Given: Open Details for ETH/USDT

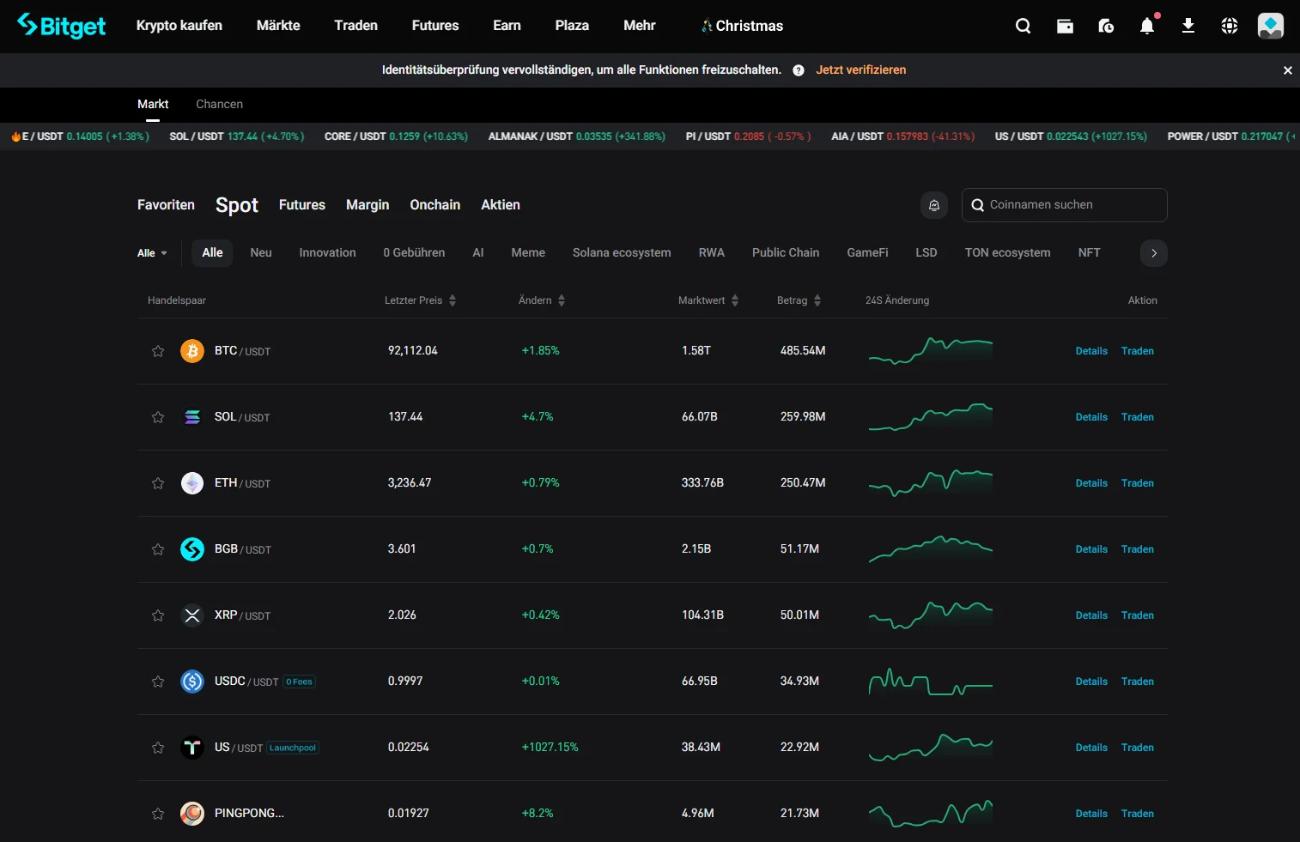Looking at the screenshot, I should coord(1091,483).
